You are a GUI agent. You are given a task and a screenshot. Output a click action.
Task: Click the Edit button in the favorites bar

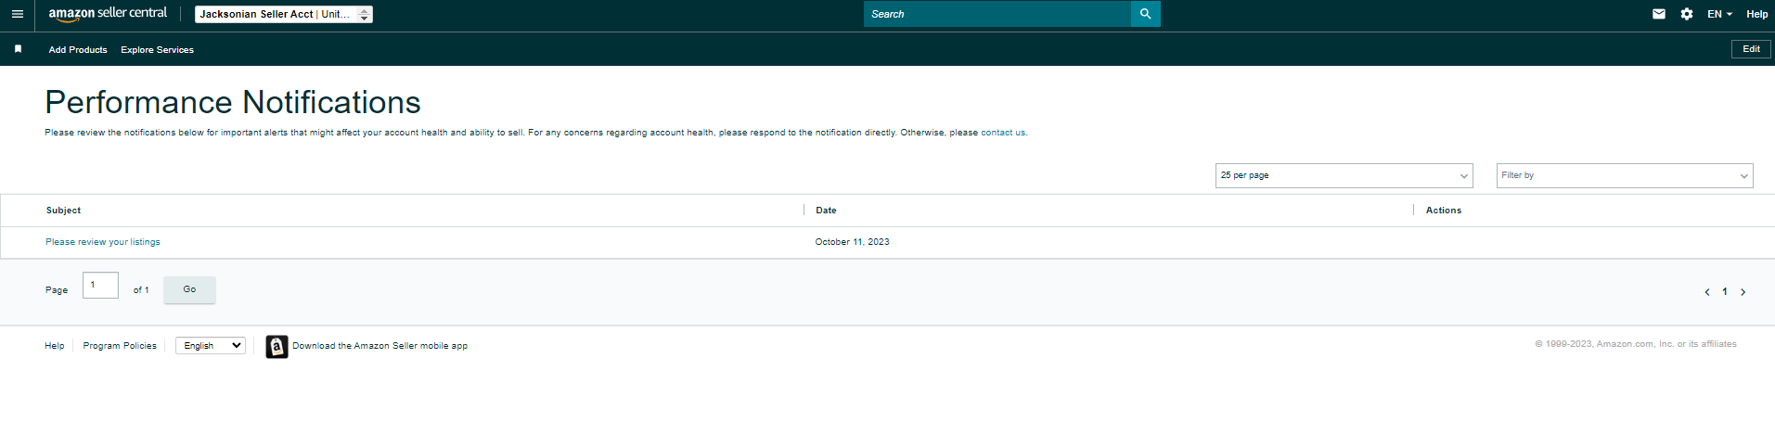tap(1751, 49)
